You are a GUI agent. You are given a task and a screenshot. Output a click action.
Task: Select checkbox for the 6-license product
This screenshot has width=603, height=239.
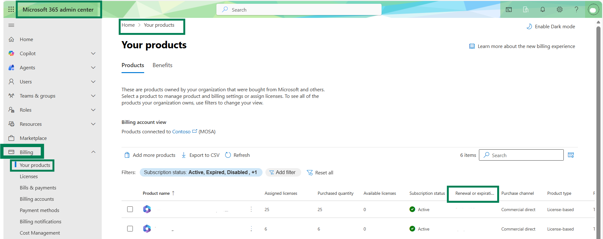click(130, 229)
